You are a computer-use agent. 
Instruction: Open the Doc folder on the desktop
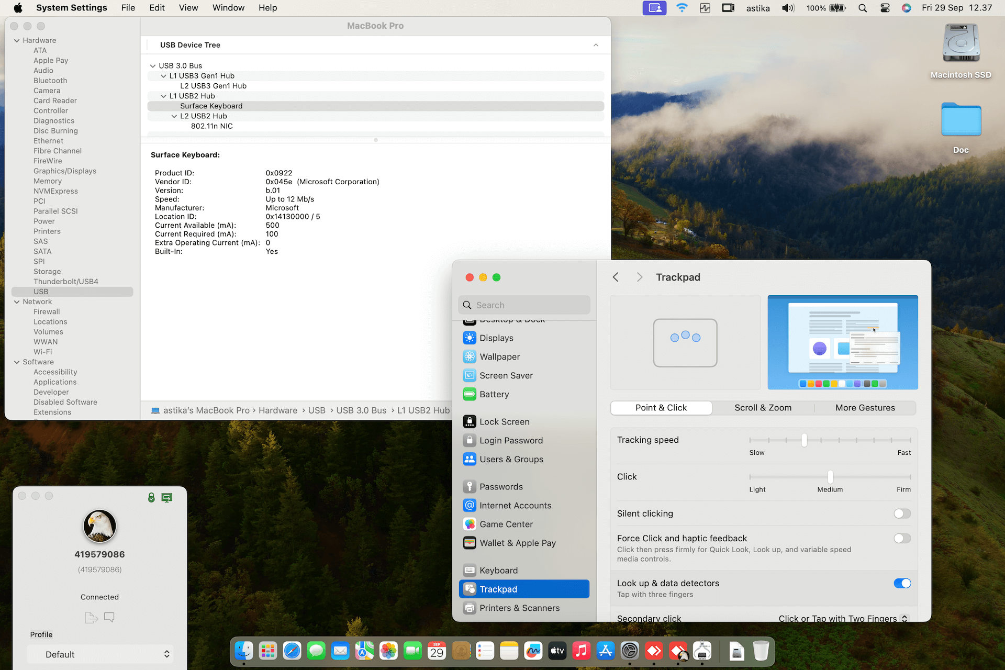(x=961, y=127)
